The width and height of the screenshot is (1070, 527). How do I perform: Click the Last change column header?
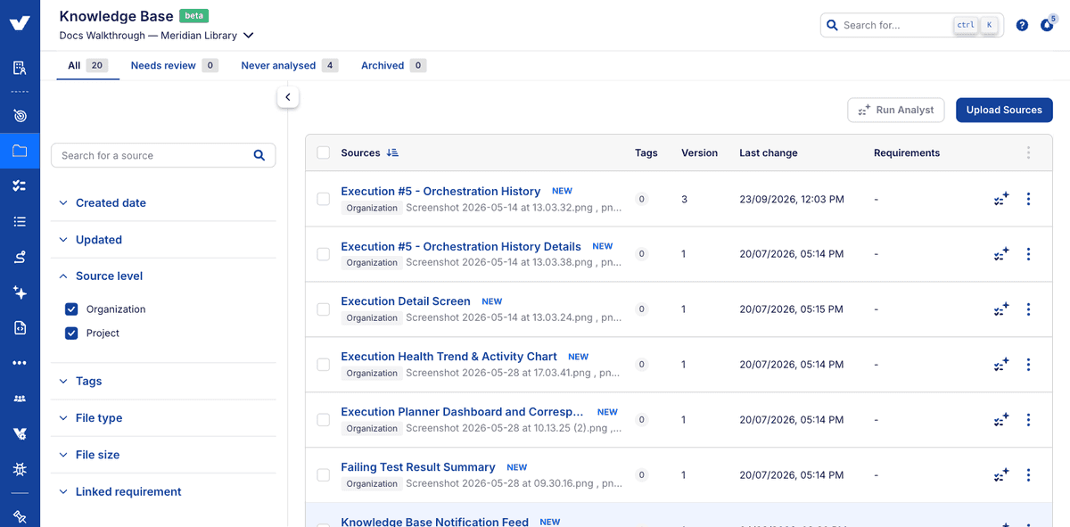[x=769, y=152]
